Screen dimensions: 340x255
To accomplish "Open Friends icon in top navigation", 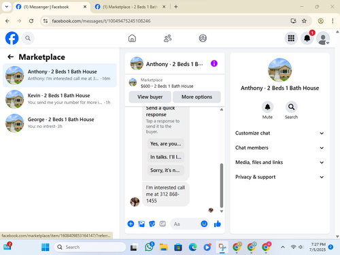I will [167, 38].
